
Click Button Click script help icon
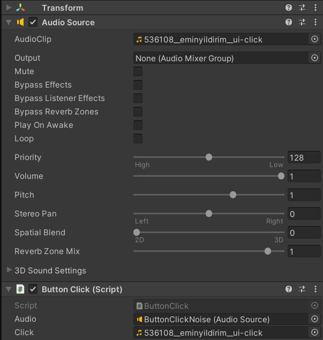tap(289, 289)
